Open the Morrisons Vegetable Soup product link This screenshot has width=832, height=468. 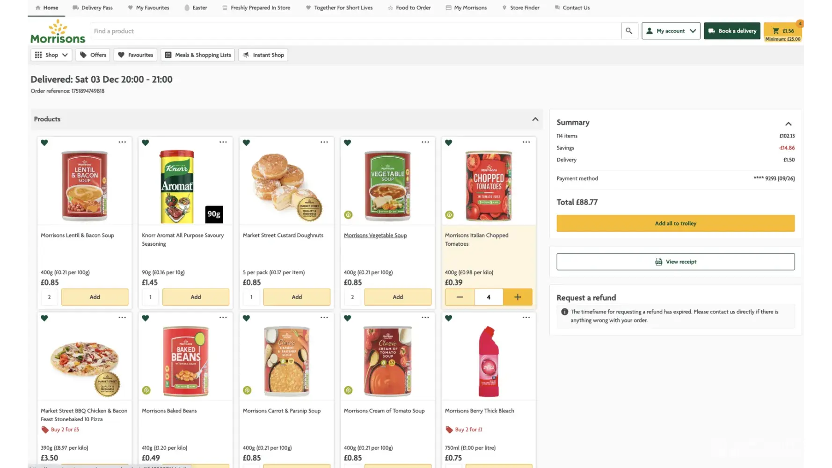(375, 235)
